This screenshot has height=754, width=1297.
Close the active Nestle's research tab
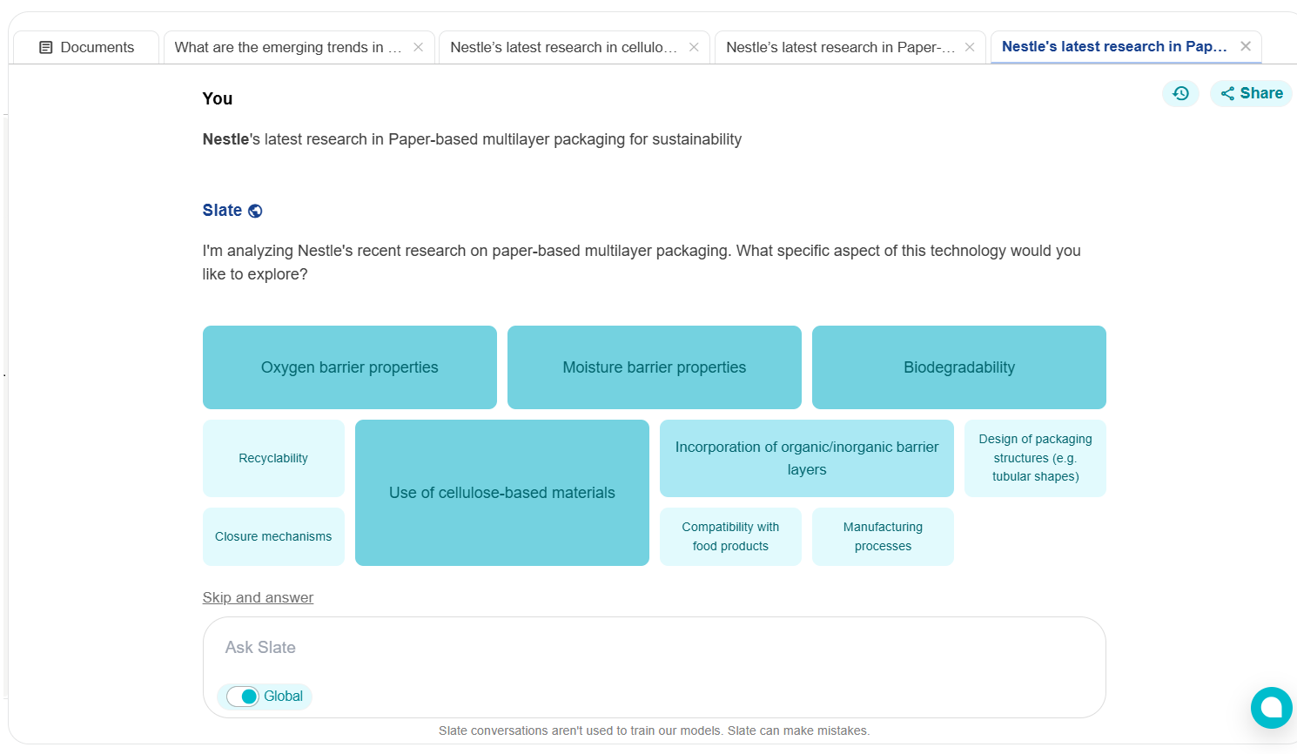click(1246, 46)
